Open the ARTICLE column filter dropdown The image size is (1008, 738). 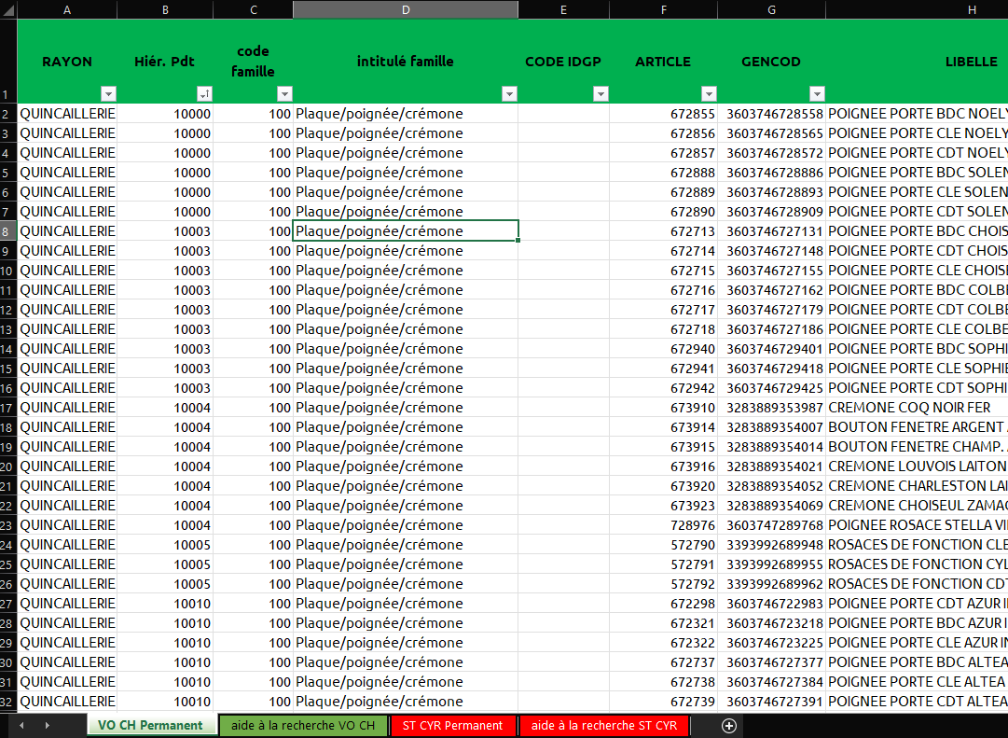tap(709, 94)
